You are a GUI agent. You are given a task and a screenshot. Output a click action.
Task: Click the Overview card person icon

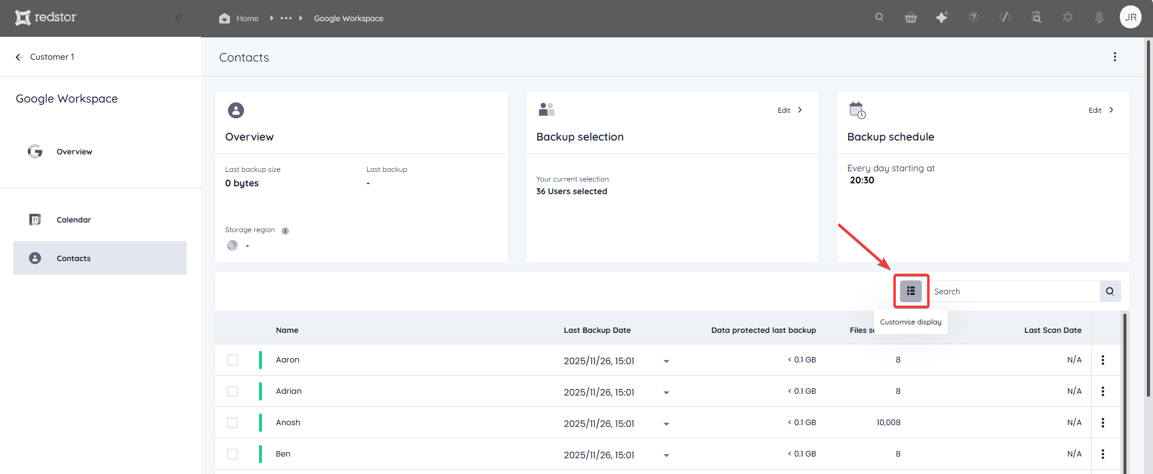tap(236, 110)
